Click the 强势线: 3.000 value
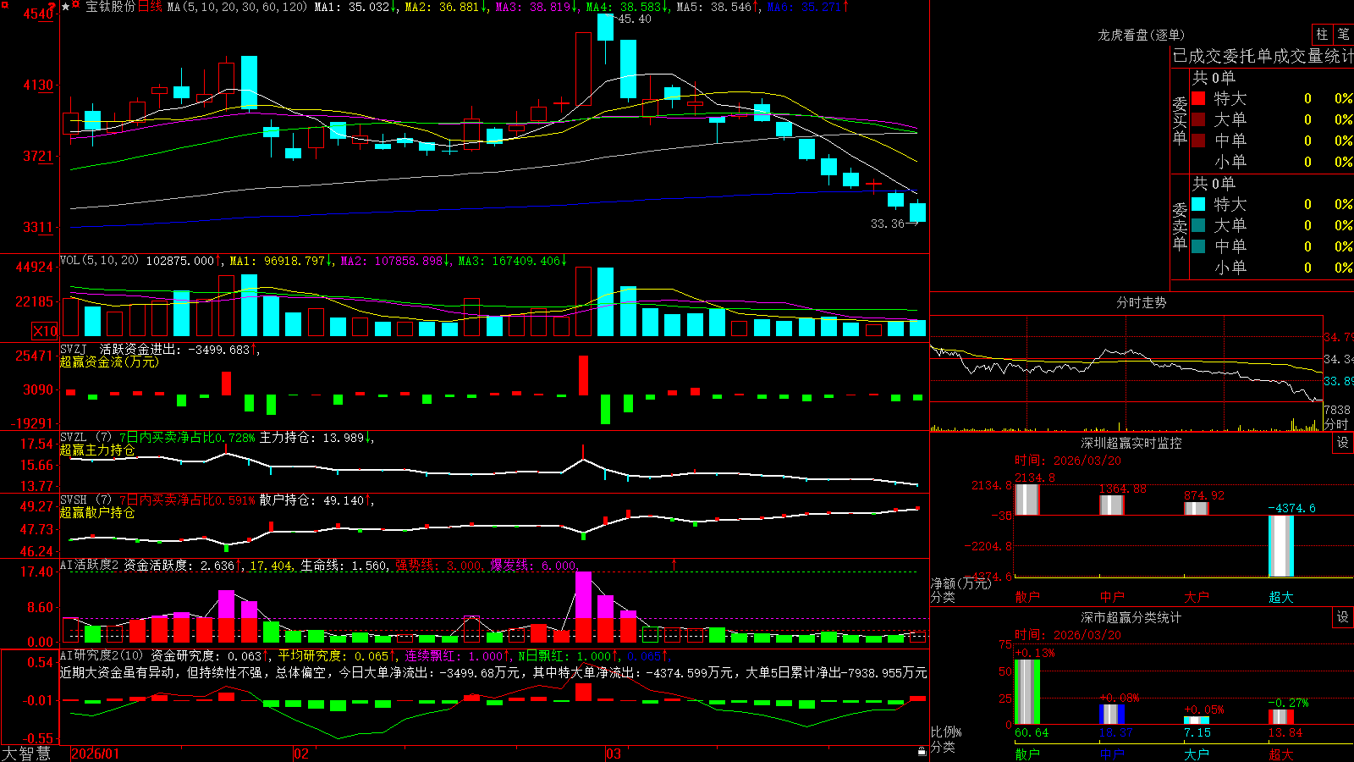Screen dimensions: 1354x762 pyautogui.click(x=439, y=566)
